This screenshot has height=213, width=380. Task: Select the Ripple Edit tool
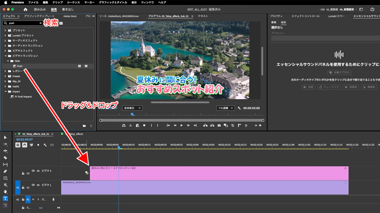click(x=5, y=151)
